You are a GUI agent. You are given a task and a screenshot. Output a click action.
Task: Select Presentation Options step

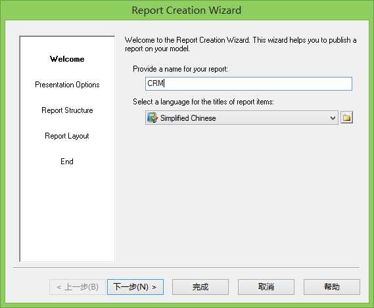tap(67, 85)
